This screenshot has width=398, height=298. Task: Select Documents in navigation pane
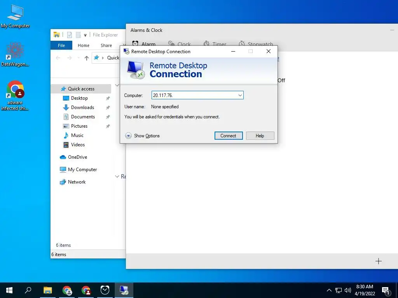click(83, 117)
